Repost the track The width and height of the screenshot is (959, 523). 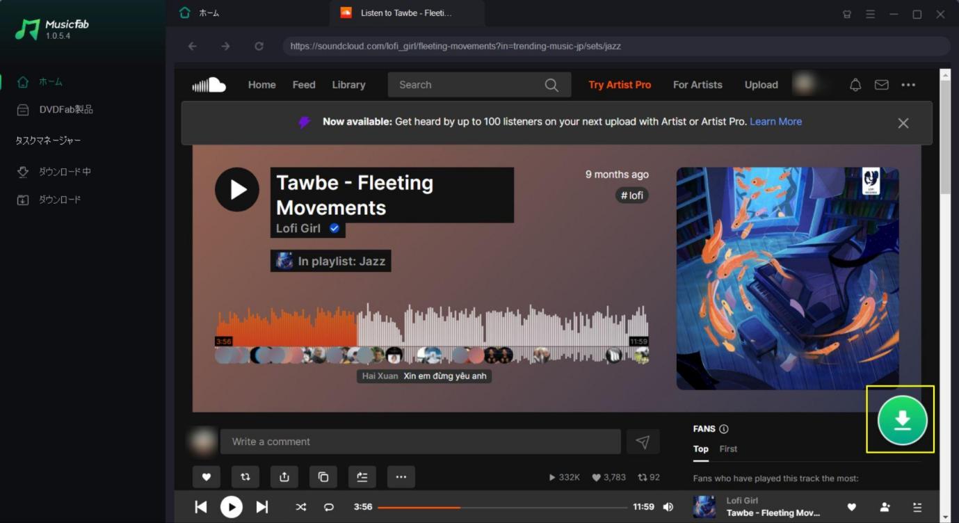[245, 477]
